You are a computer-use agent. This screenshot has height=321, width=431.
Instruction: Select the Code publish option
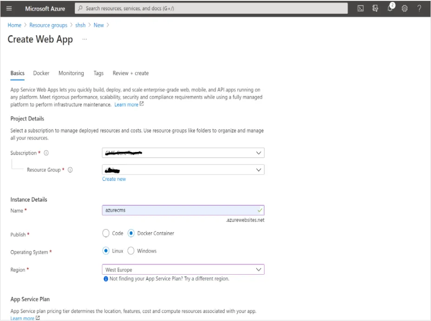106,233
